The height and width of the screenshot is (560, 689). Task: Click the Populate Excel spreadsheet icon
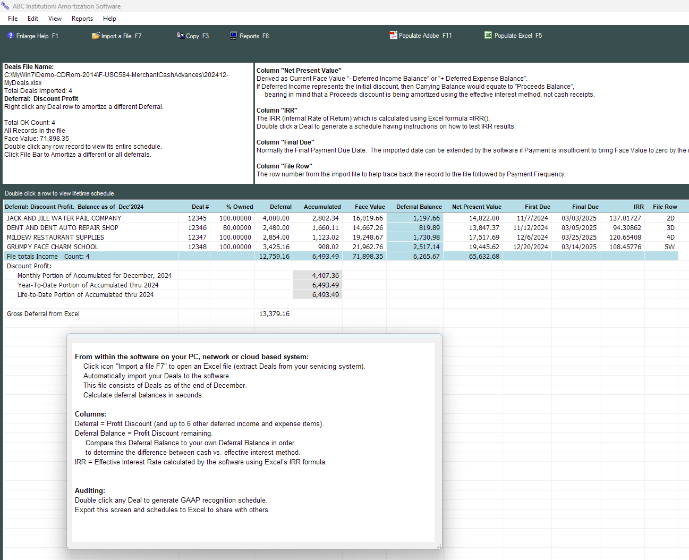[488, 35]
